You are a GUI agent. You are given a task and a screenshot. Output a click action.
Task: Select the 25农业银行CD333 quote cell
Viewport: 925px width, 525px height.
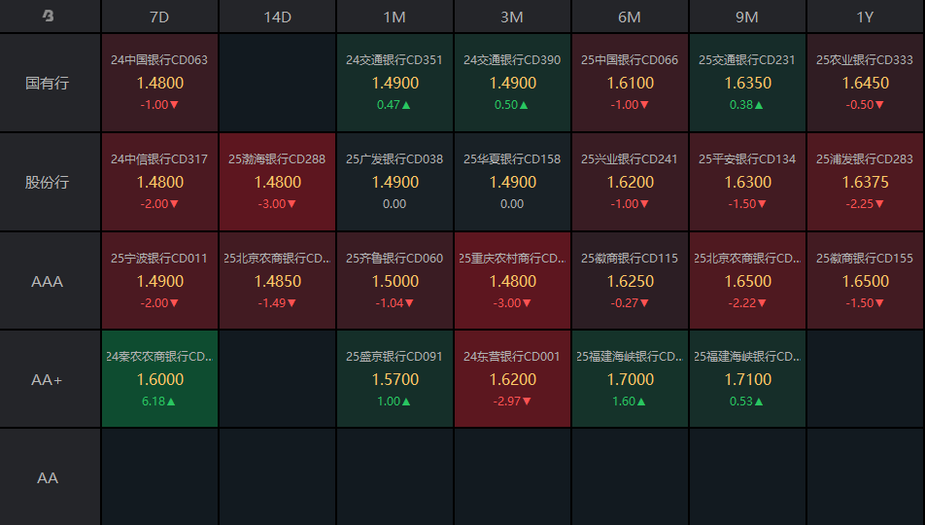tap(864, 83)
